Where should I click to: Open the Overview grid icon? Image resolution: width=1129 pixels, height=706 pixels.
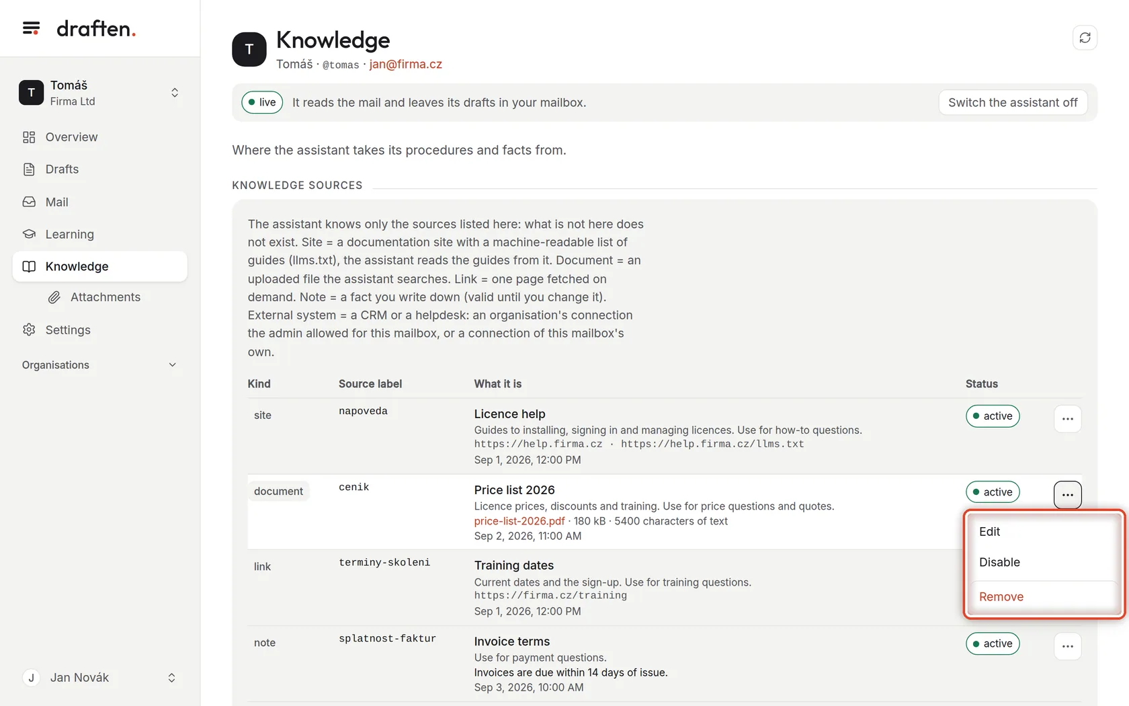(x=29, y=137)
